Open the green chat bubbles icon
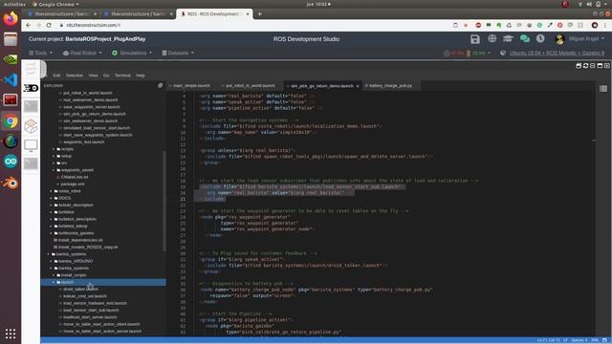 525,38
